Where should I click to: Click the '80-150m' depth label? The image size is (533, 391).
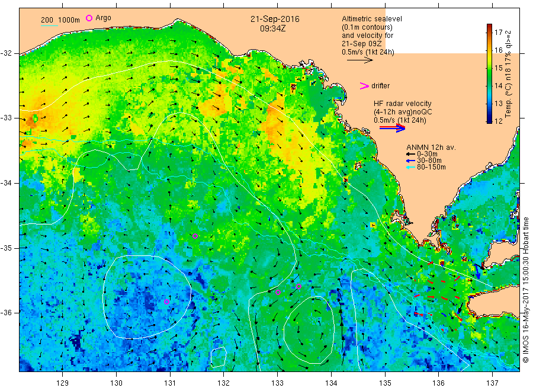click(431, 167)
